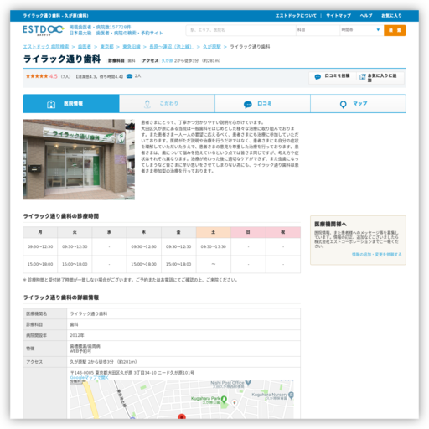This screenshot has height=429, width=429.
Task: Click the 久が原 access station link
Action: [167, 60]
